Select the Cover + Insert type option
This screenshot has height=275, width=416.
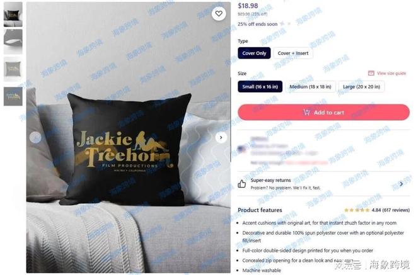point(293,53)
